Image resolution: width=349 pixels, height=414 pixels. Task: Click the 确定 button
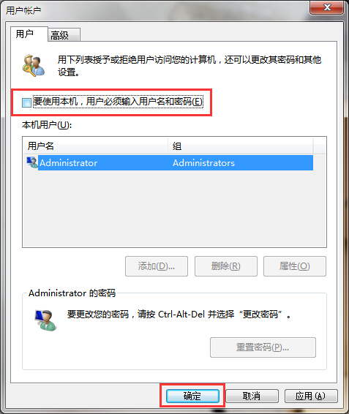(192, 396)
